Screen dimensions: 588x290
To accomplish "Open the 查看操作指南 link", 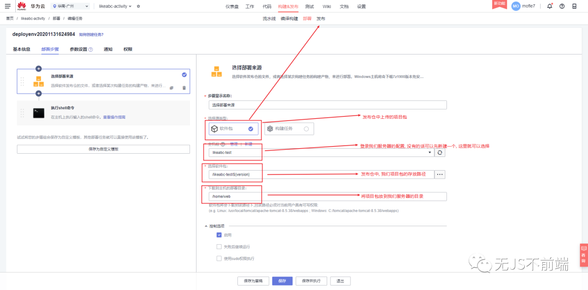I will point(114,117).
